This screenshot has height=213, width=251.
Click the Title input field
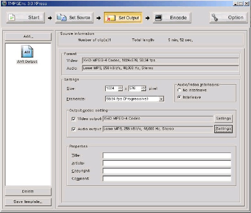tap(167, 155)
